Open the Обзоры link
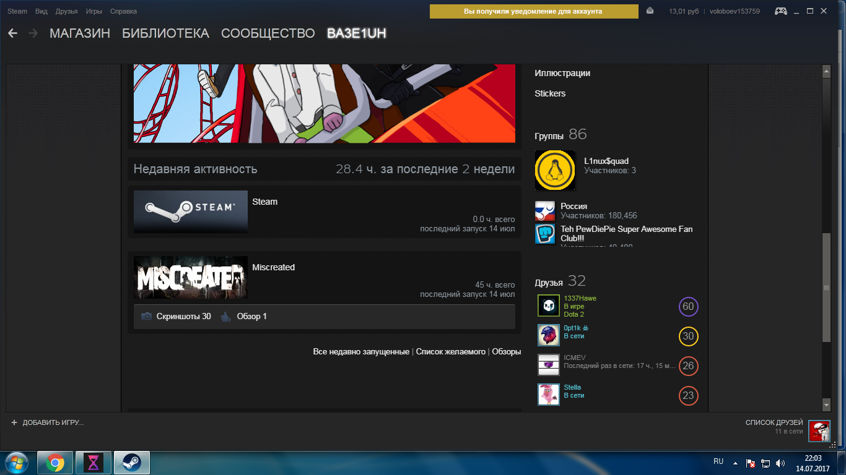Viewport: 846px width, 475px height. (507, 351)
